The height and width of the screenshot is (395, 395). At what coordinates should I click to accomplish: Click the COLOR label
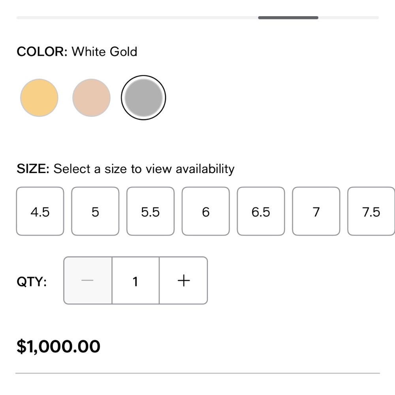[42, 52]
